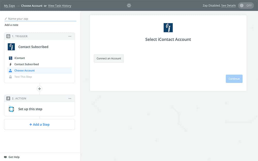Select iContact app in trigger steps
258x161 pixels.
20,58
